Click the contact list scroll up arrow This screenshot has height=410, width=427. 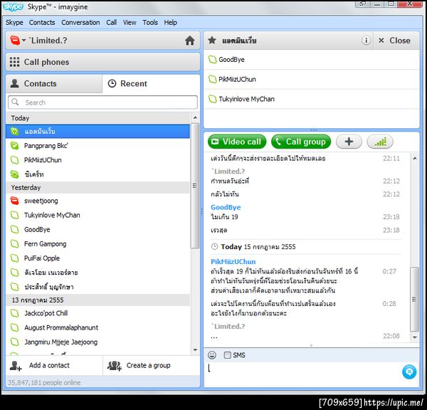click(195, 117)
